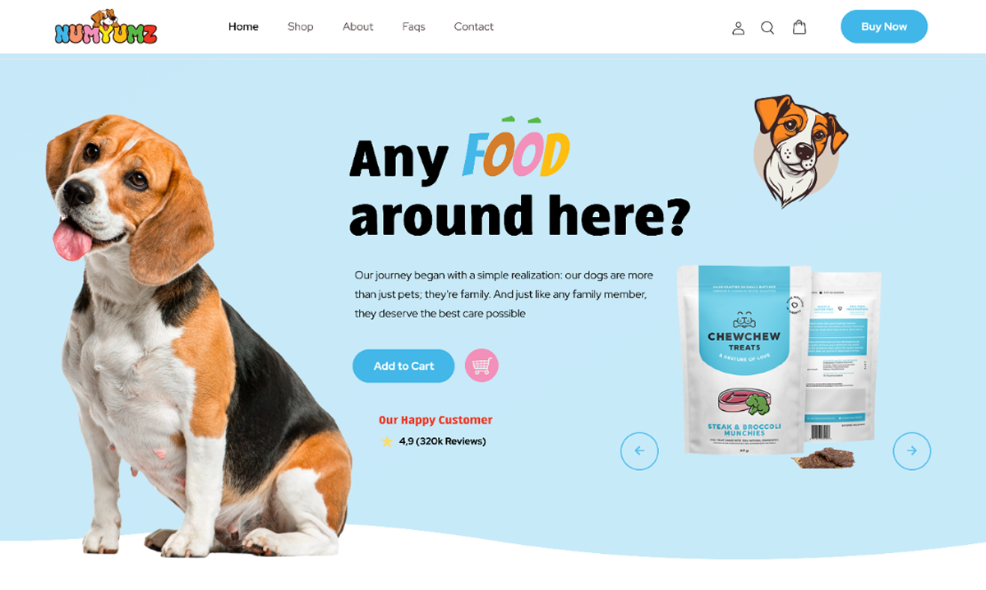Image resolution: width=986 pixels, height=590 pixels.
Task: Click the cartoon dog mascot illustration
Action: [x=799, y=151]
